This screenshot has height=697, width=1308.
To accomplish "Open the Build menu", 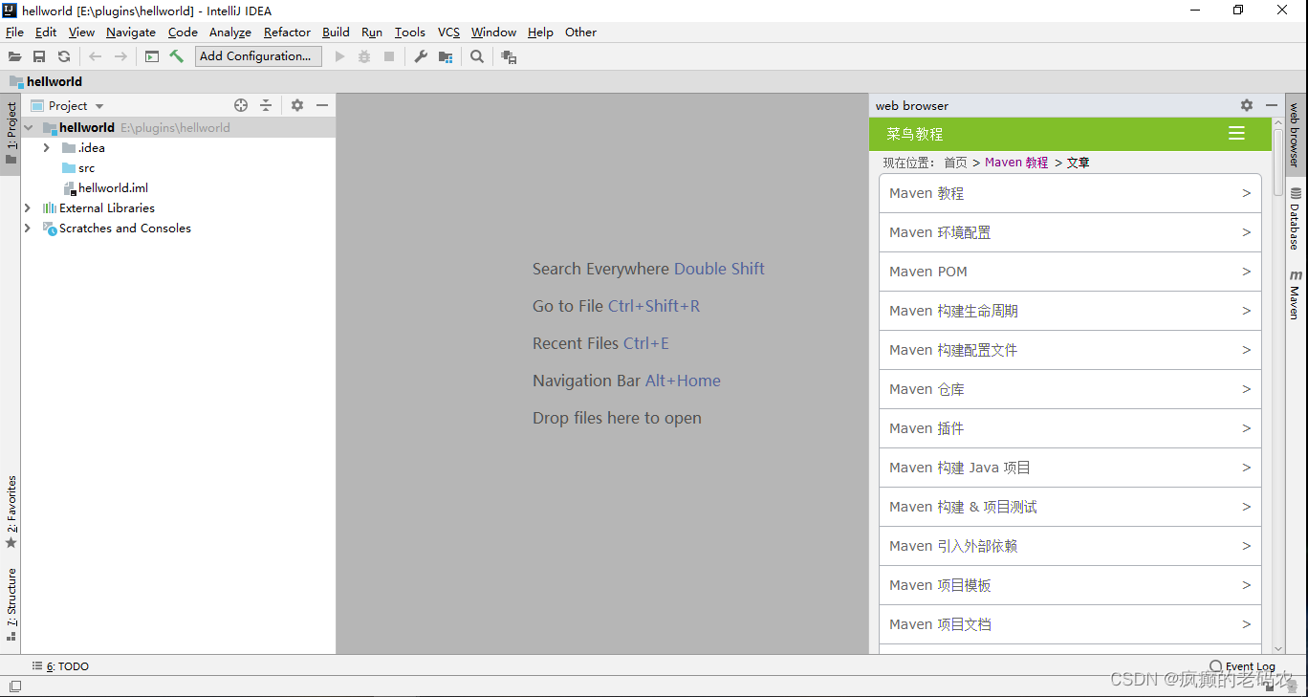I will (x=336, y=33).
